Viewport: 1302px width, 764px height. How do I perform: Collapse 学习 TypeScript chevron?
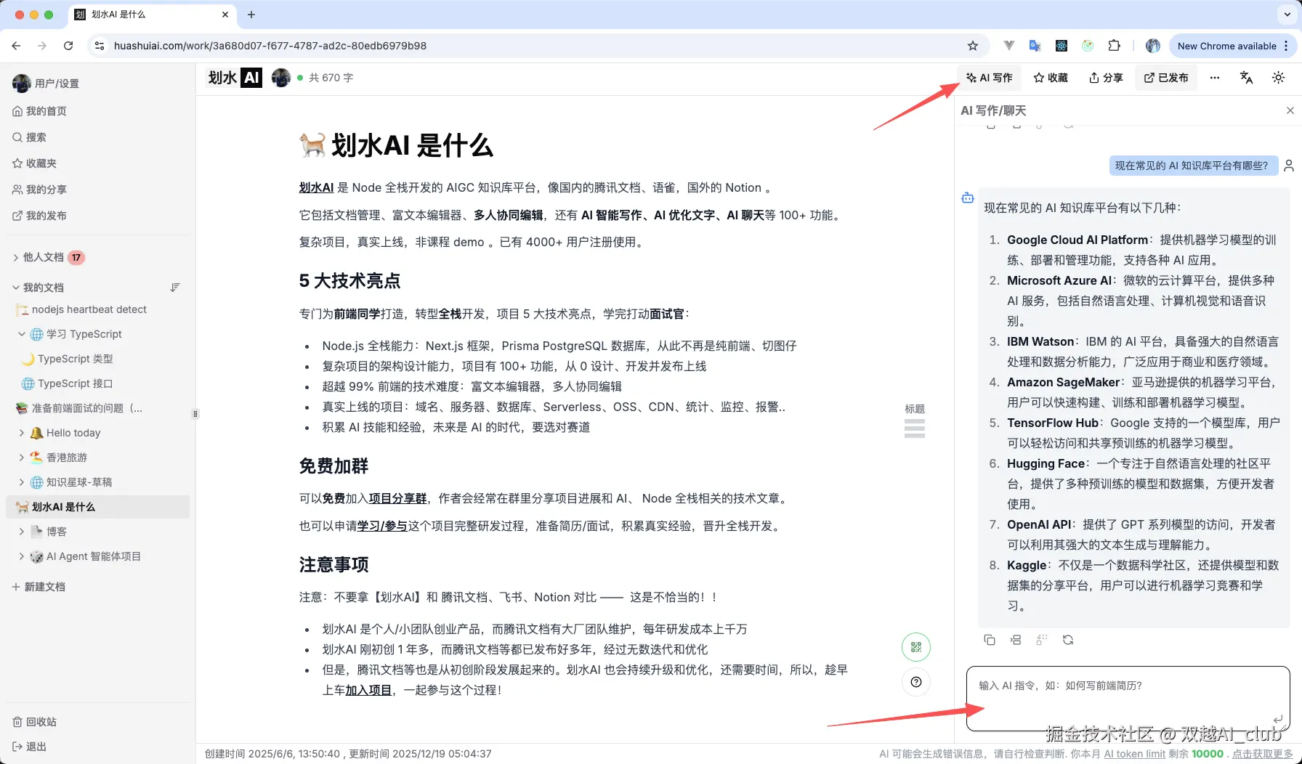[x=22, y=334]
